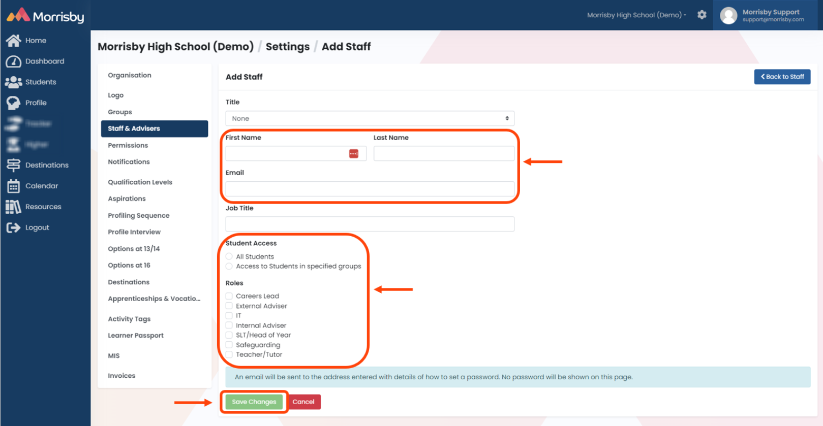Tick the External Adviser role checkbox
This screenshot has height=426, width=823.
(x=229, y=306)
